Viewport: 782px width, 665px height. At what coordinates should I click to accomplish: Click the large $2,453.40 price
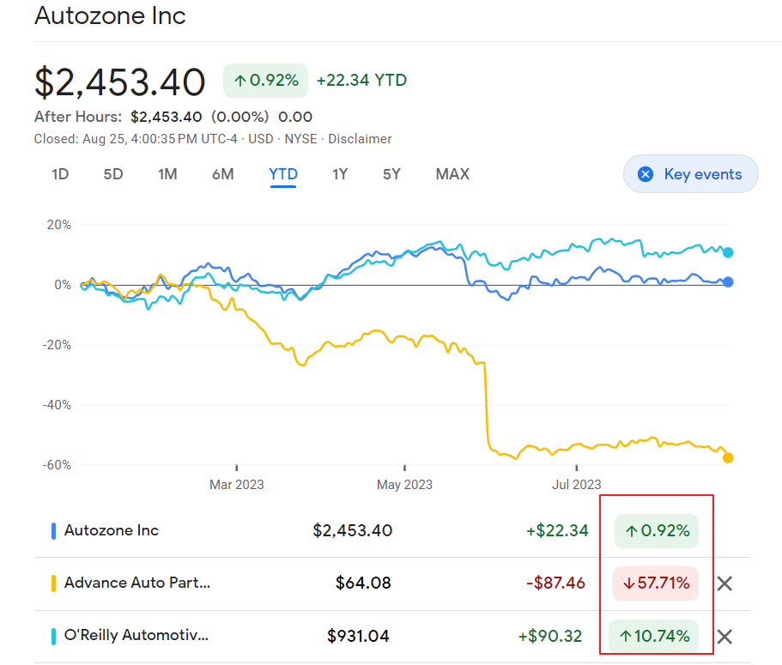(119, 82)
